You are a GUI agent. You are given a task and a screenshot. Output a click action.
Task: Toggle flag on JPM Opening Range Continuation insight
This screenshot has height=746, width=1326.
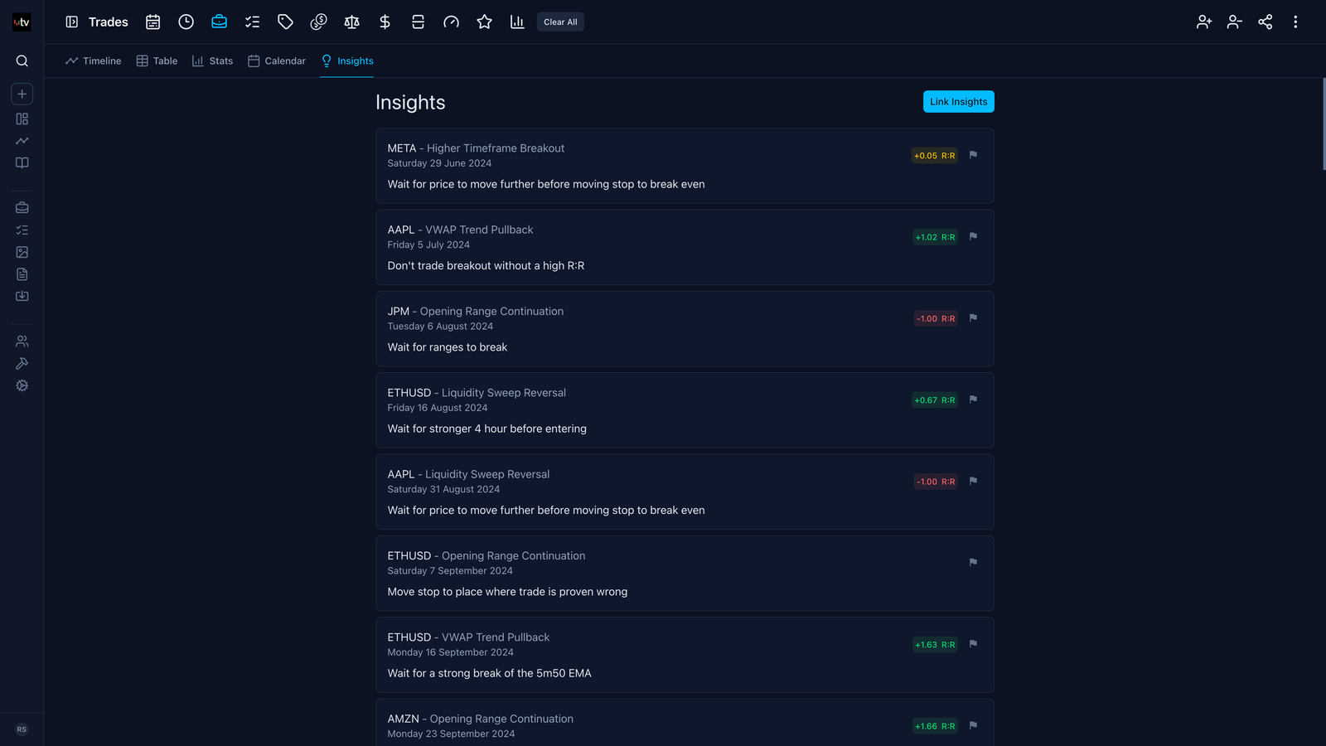973,318
